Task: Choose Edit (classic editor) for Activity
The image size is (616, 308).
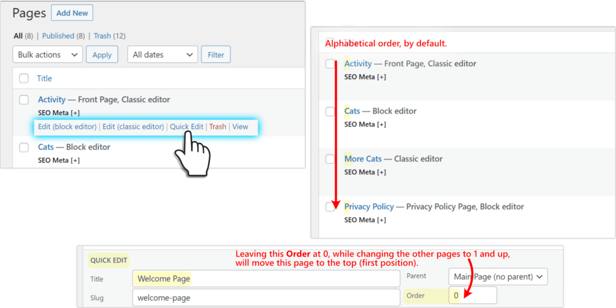Action: point(133,127)
